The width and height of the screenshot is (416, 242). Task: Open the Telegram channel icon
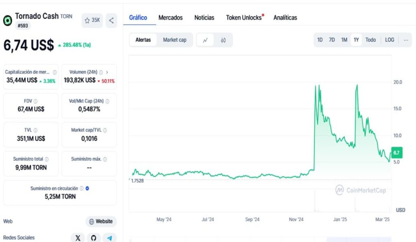pyautogui.click(x=109, y=238)
